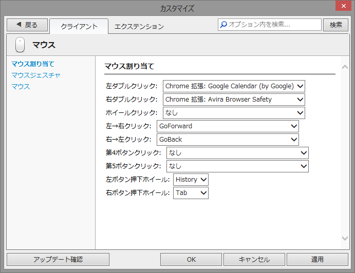This screenshot has height=273, width=355.
Task: Click the mouse icon in header
Action: 20,45
